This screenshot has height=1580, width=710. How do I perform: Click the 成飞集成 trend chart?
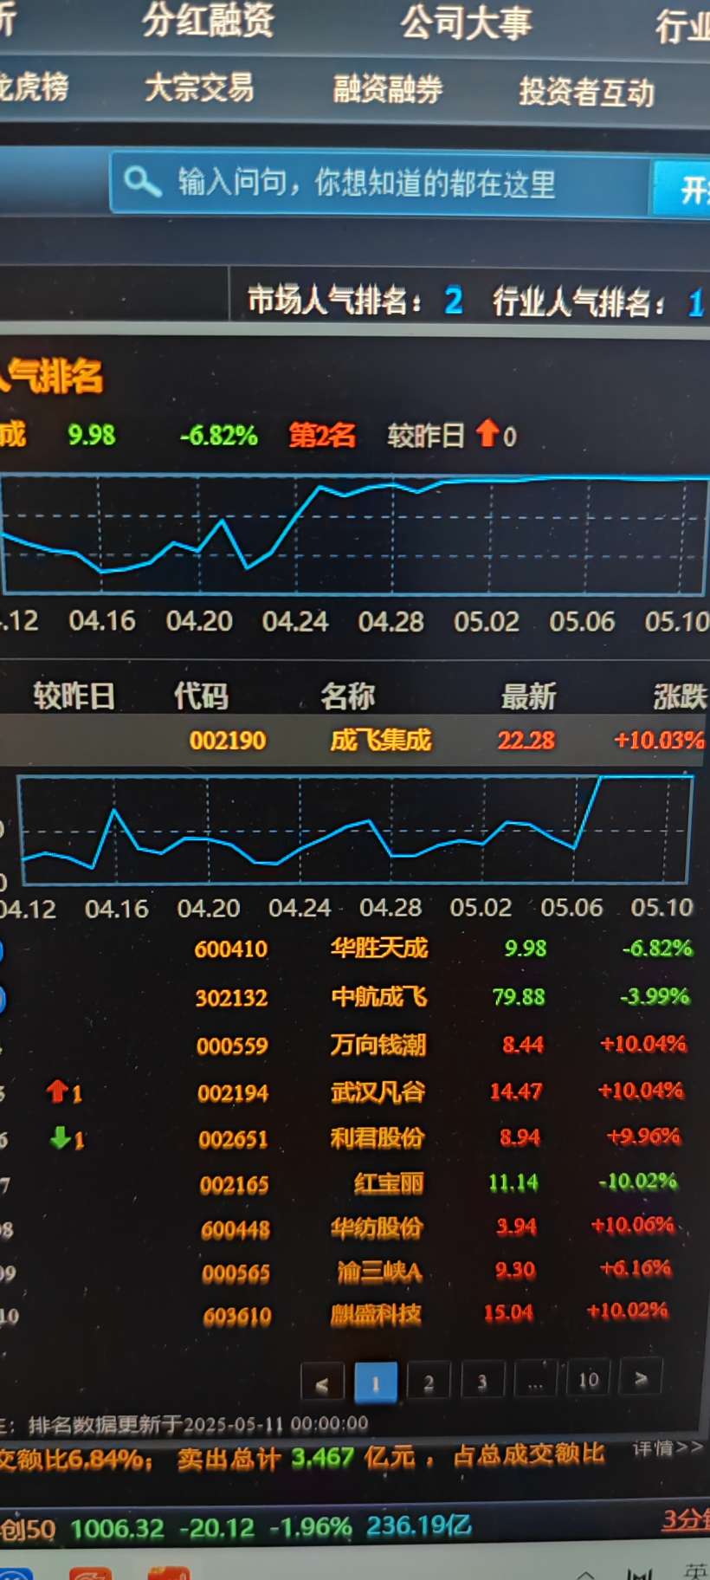355,830
